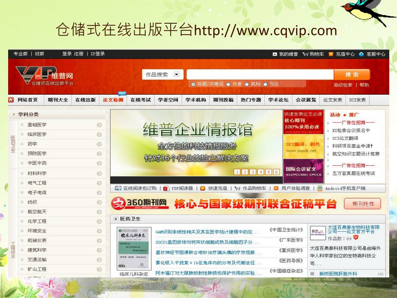Click the home icon beside 网站首页
397x298 pixels.
click(x=11, y=100)
